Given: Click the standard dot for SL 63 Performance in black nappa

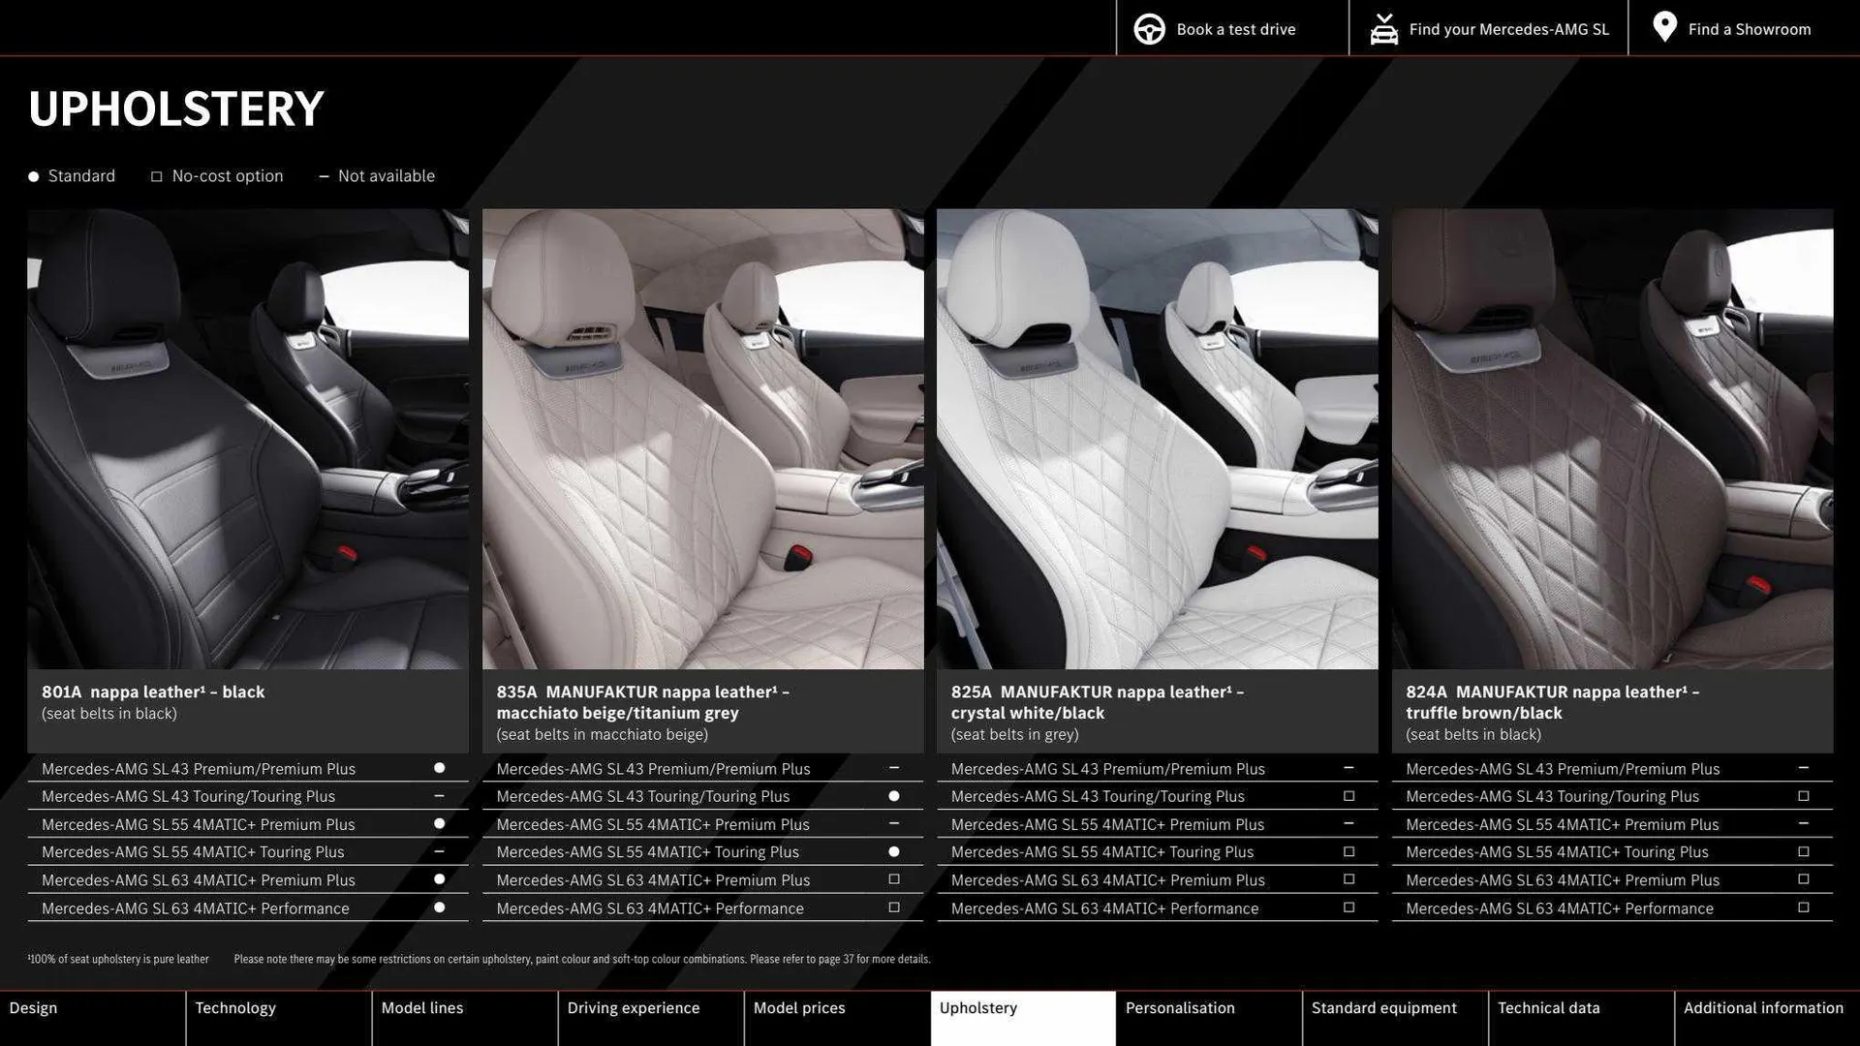Looking at the screenshot, I should (x=440, y=908).
